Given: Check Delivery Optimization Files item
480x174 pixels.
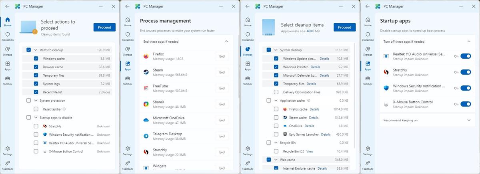Looking at the screenshot, I should point(276,92).
